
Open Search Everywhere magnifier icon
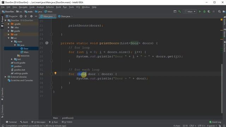[x=219, y=12]
